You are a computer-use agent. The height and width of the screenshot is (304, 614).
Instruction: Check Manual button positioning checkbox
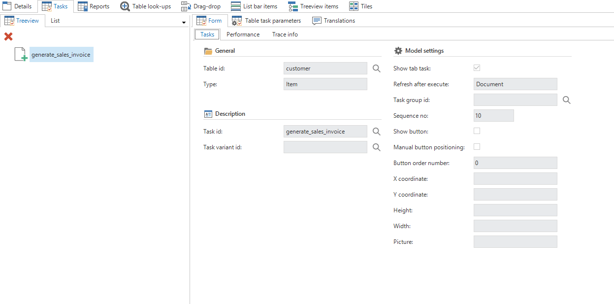click(477, 147)
